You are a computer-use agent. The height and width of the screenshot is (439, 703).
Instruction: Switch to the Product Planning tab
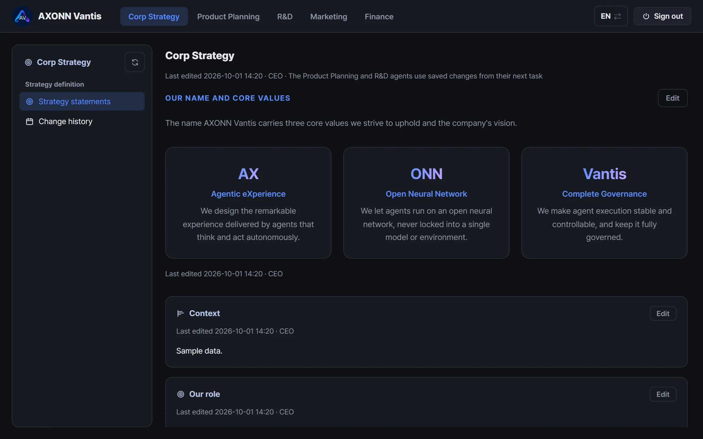click(x=228, y=16)
